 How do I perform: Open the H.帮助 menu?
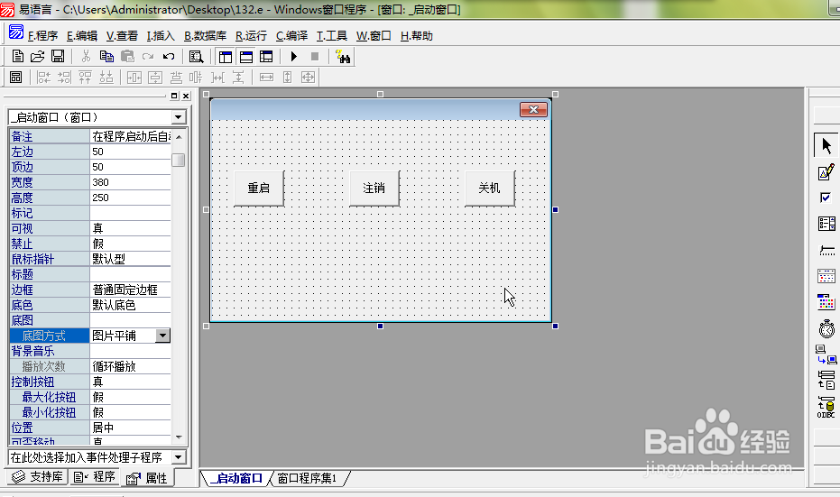(x=416, y=36)
